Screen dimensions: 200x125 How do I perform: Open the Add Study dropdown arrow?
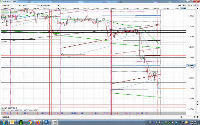point(12,117)
